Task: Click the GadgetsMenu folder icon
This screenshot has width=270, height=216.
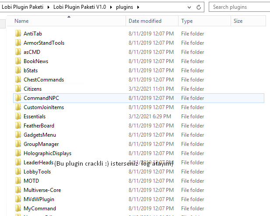Action: coord(18,135)
